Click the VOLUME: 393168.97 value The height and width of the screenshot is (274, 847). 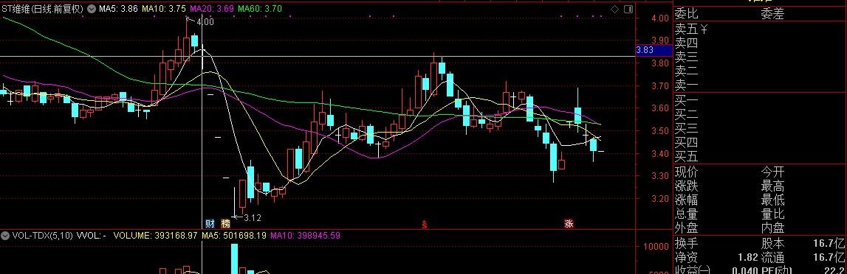coord(156,235)
